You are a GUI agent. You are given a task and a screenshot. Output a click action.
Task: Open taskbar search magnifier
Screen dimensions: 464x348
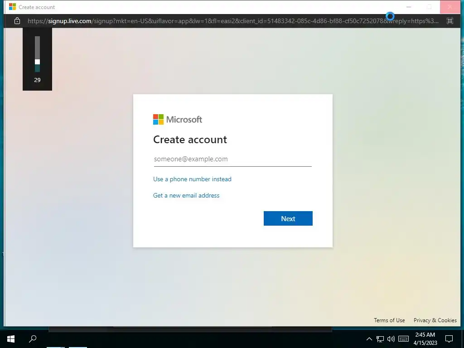pyautogui.click(x=33, y=339)
